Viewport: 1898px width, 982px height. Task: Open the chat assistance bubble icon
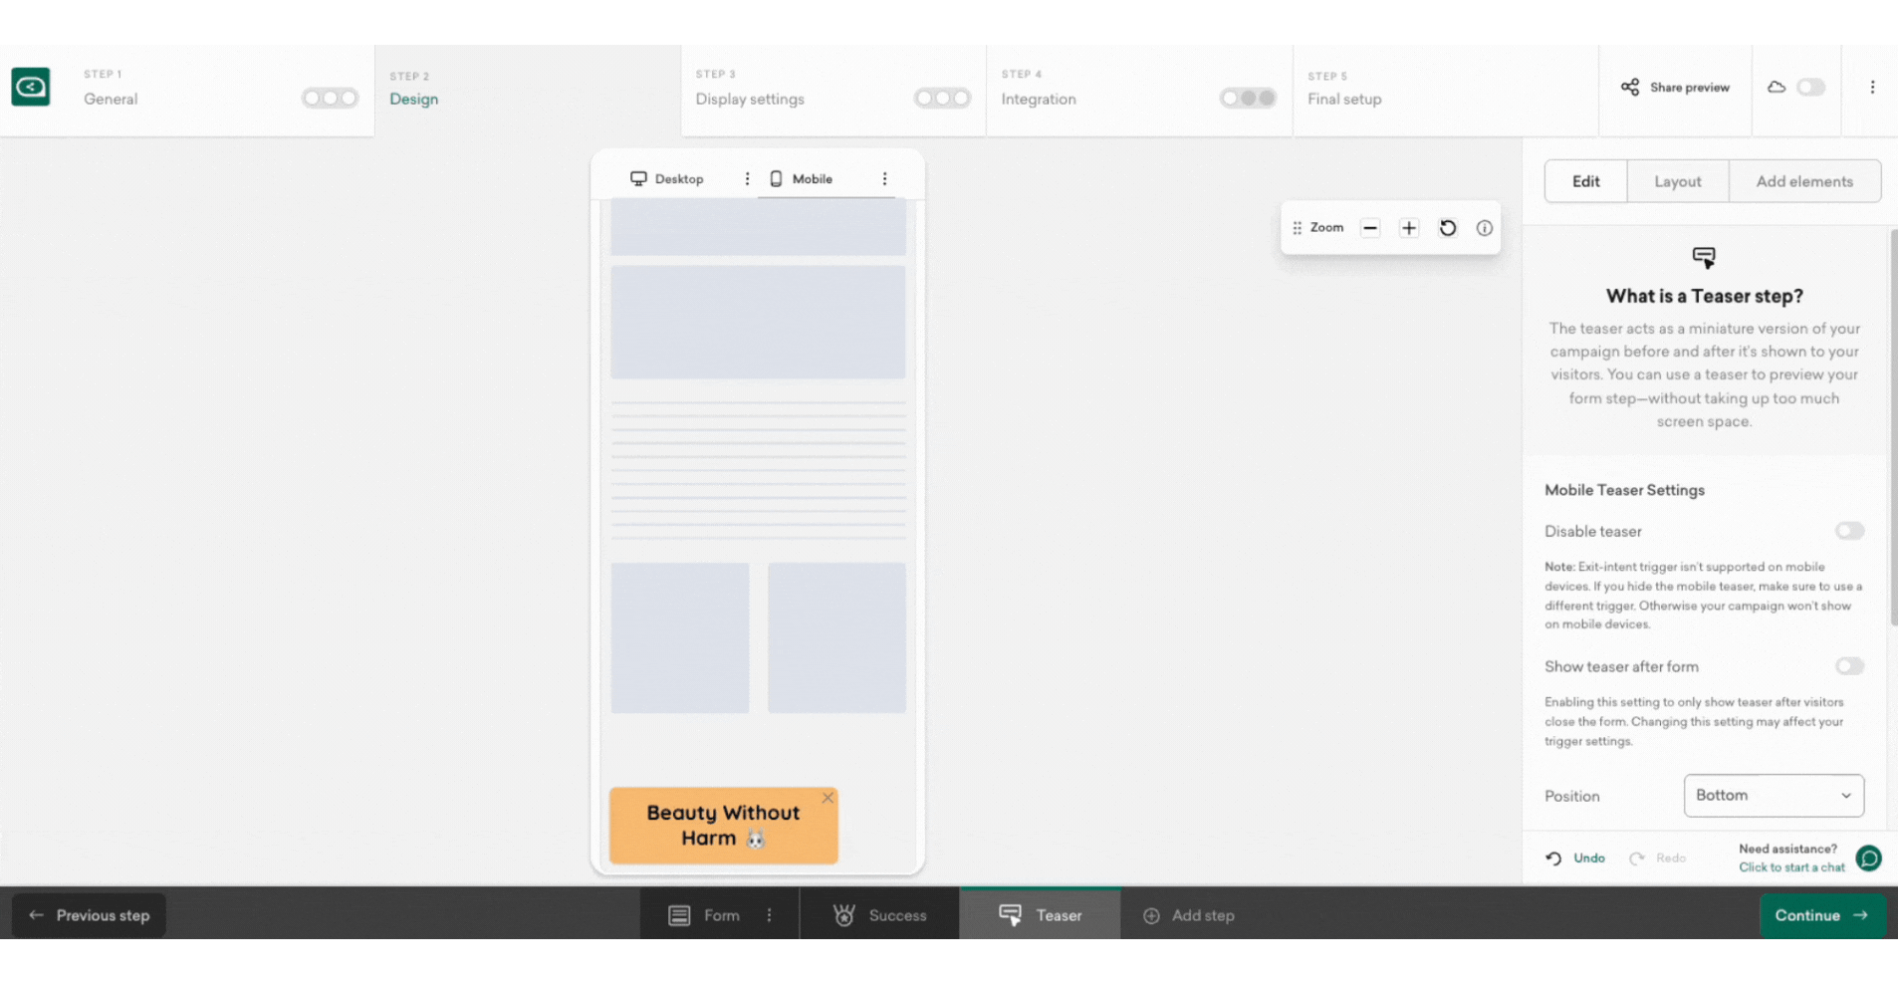coord(1869,858)
